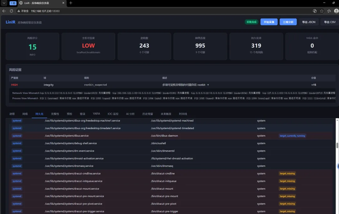The width and height of the screenshot is (339, 214).
Task: Click the table's vertical scrollbar thumb
Action: [x=337, y=145]
